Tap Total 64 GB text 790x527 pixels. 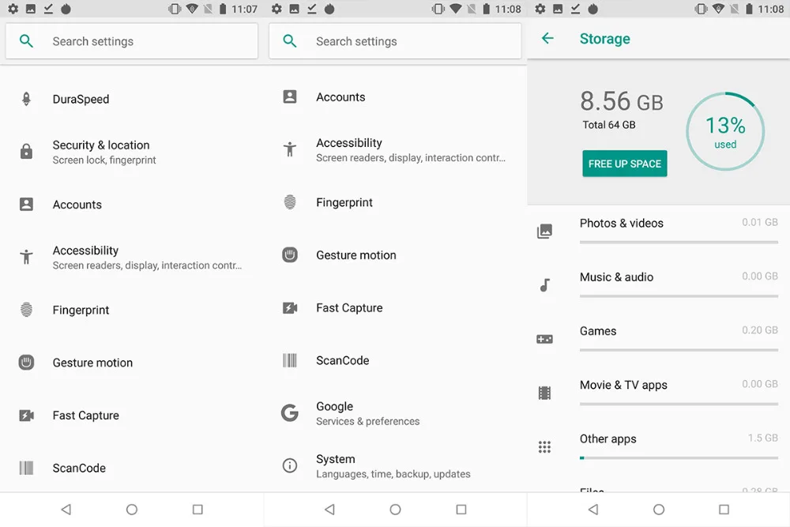click(x=608, y=125)
